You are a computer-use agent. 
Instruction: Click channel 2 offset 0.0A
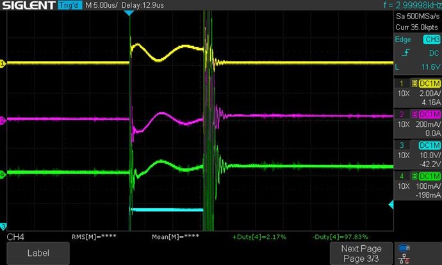pyautogui.click(x=432, y=133)
